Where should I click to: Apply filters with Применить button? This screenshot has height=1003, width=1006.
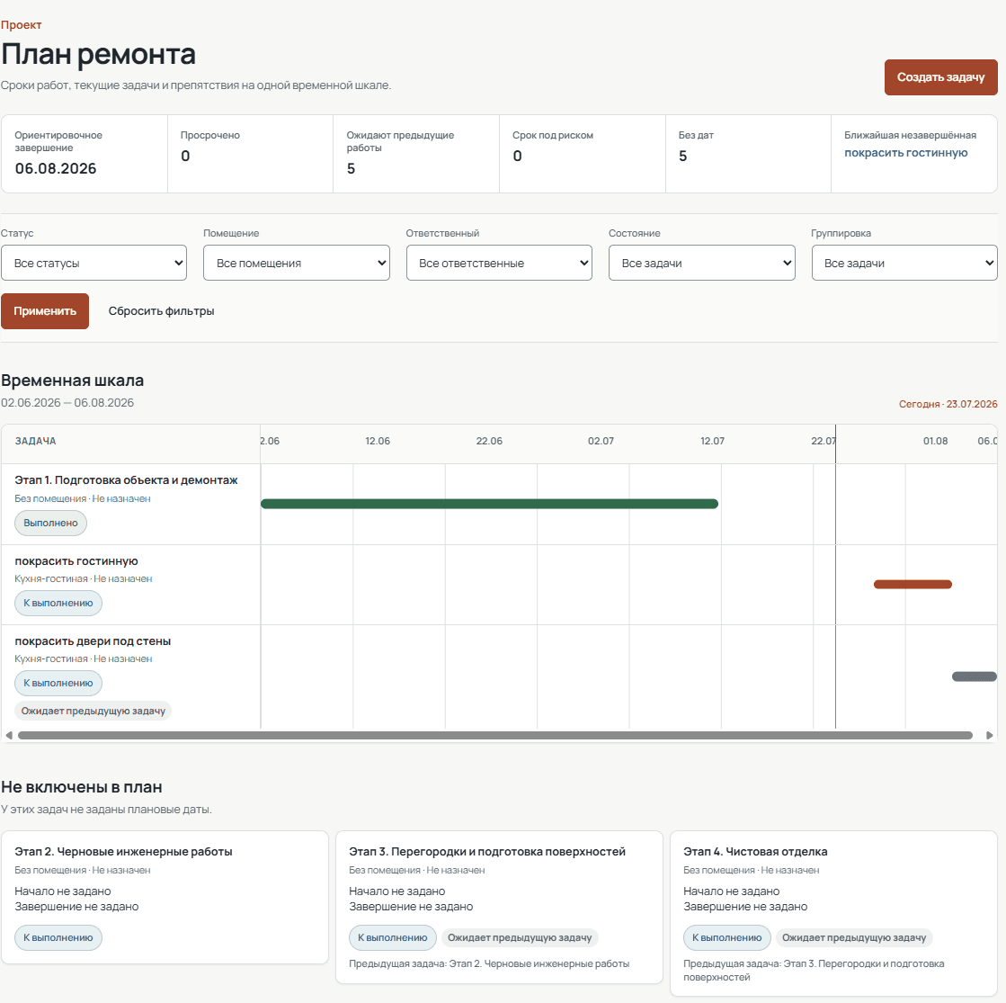45,310
